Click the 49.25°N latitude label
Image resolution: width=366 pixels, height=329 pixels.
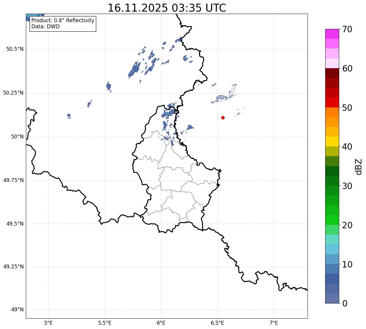13,267
